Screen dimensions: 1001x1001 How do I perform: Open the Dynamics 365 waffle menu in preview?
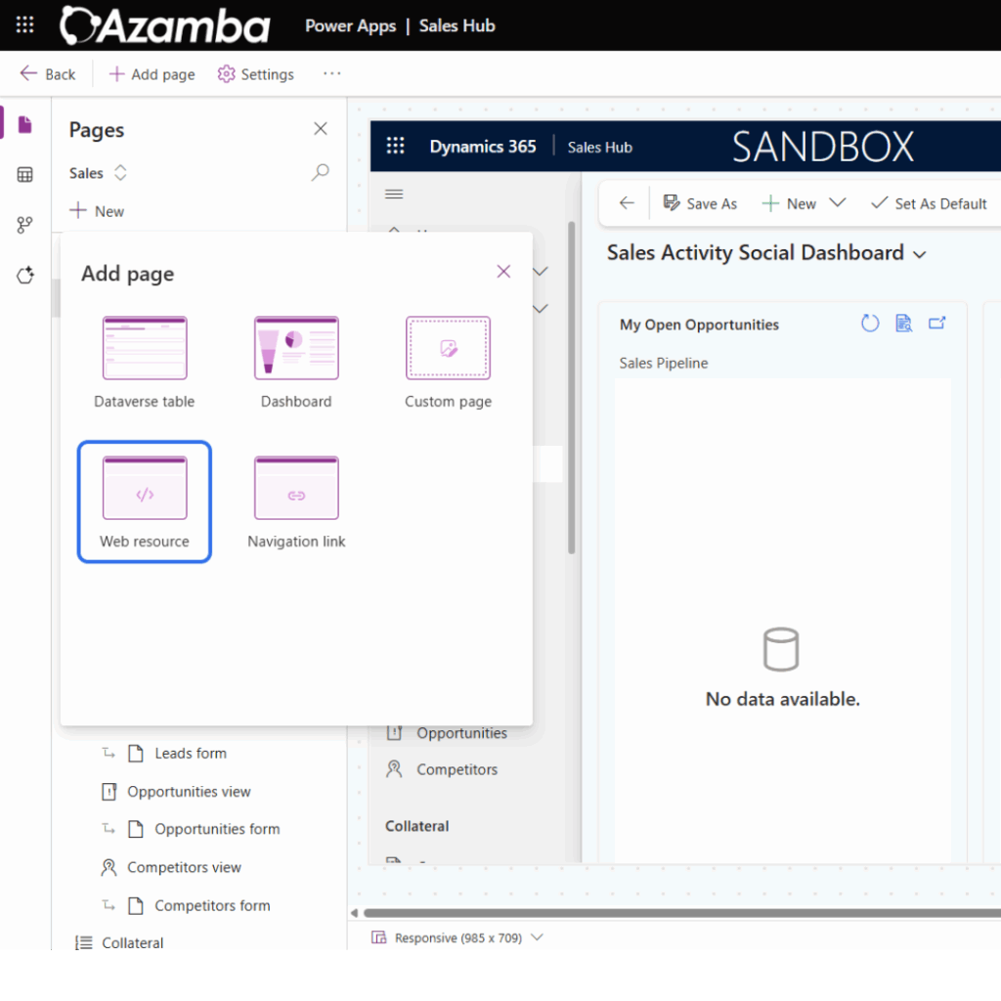click(395, 147)
